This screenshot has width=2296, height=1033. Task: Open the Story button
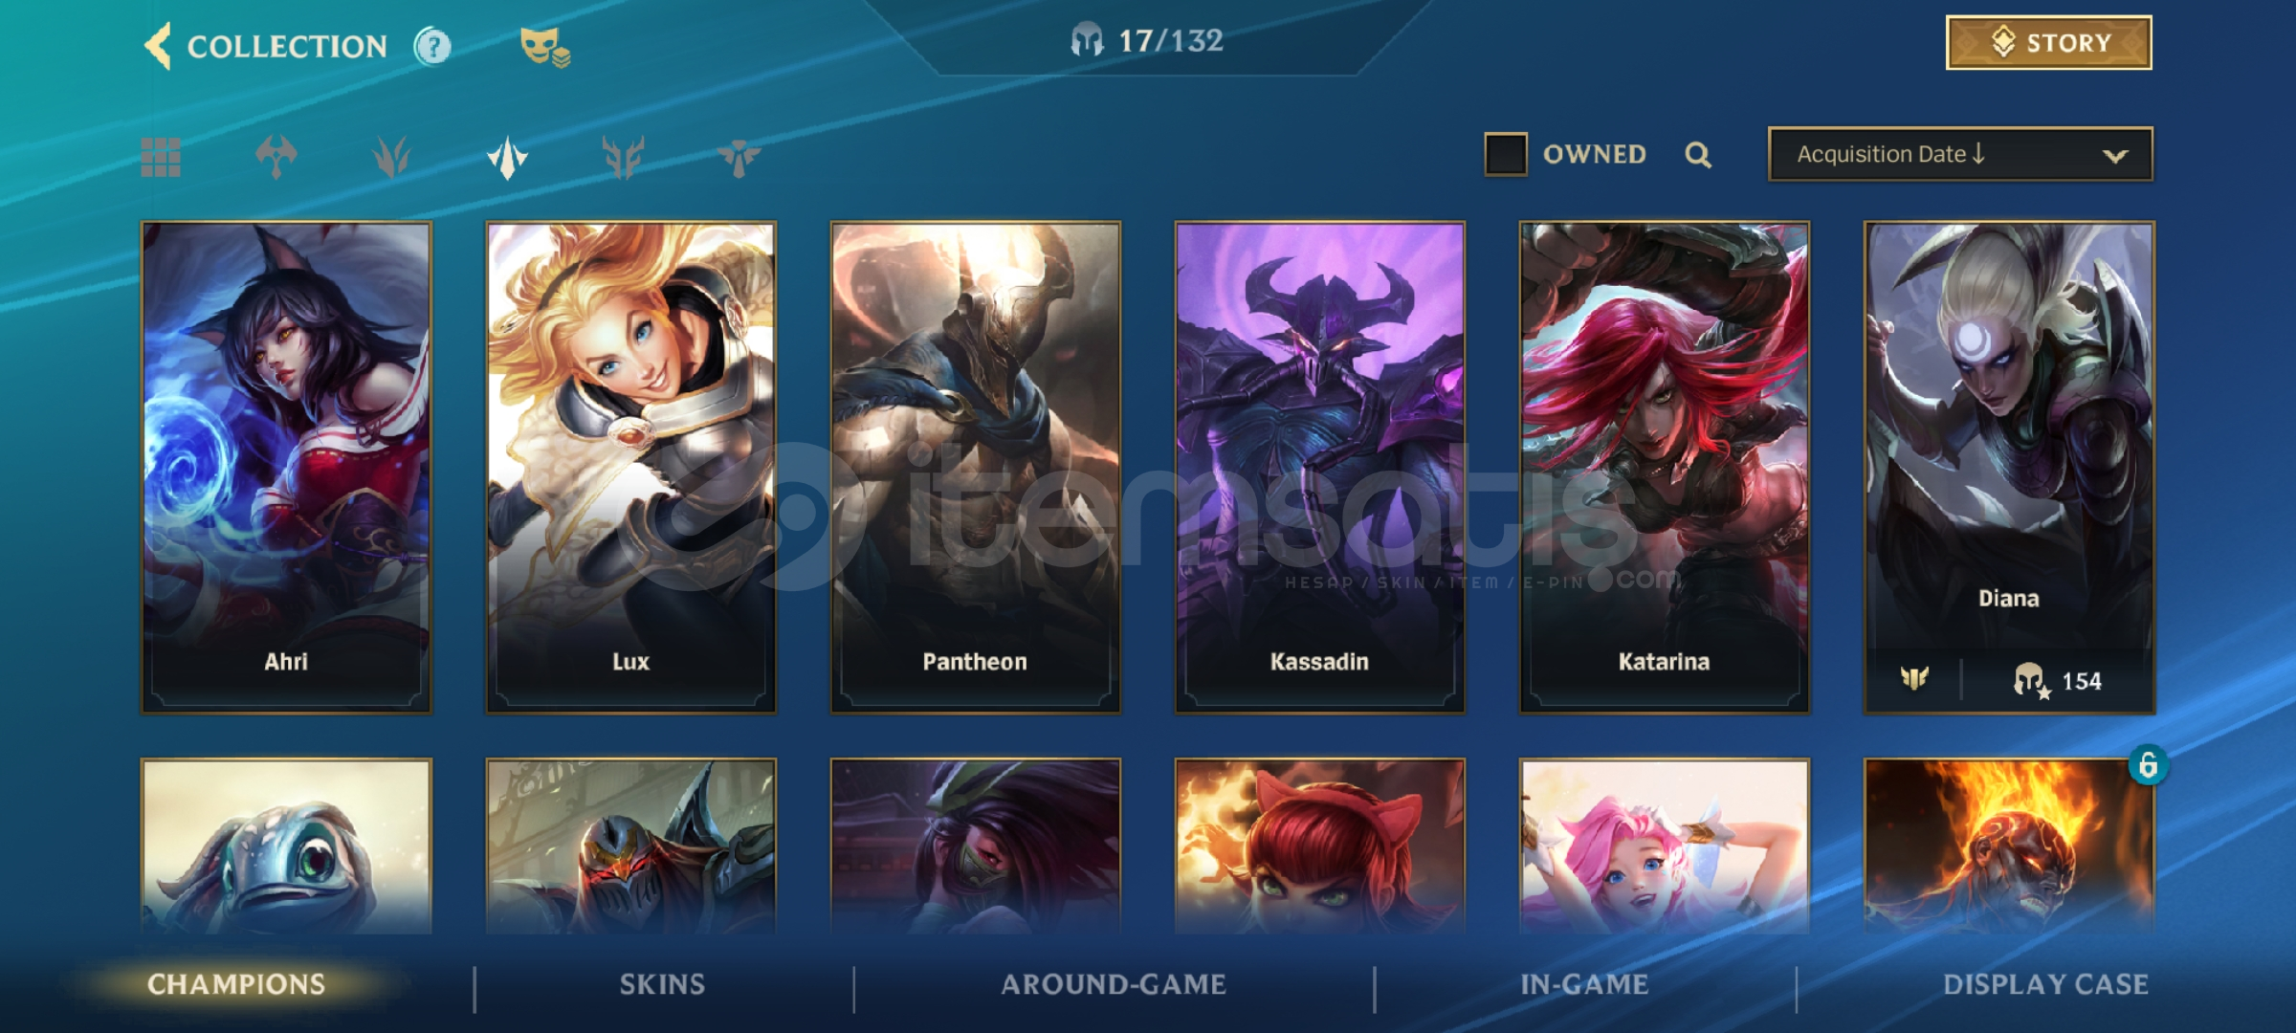[2049, 42]
